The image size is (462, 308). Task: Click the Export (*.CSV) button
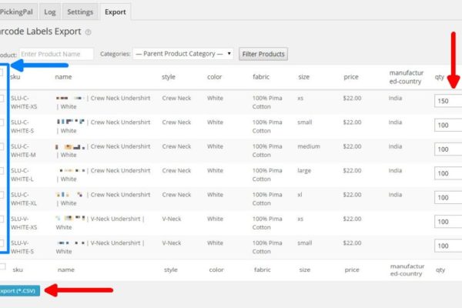18,291
